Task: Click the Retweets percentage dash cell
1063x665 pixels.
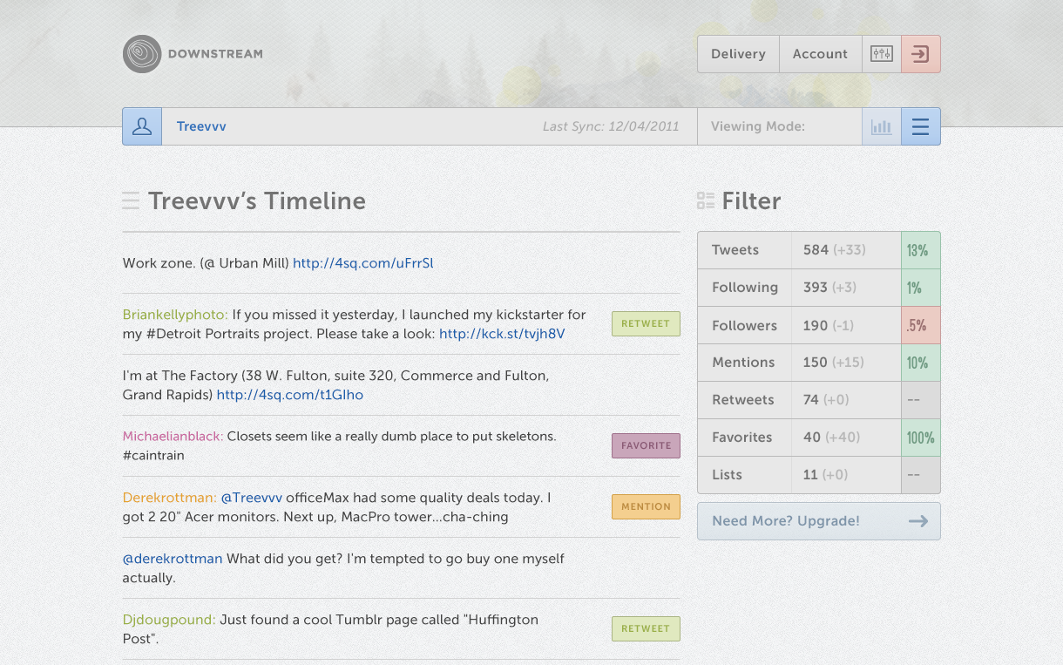Action: click(x=921, y=400)
